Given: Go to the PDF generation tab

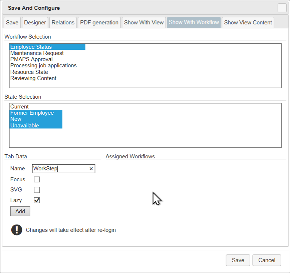Looking at the screenshot, I should click(99, 23).
